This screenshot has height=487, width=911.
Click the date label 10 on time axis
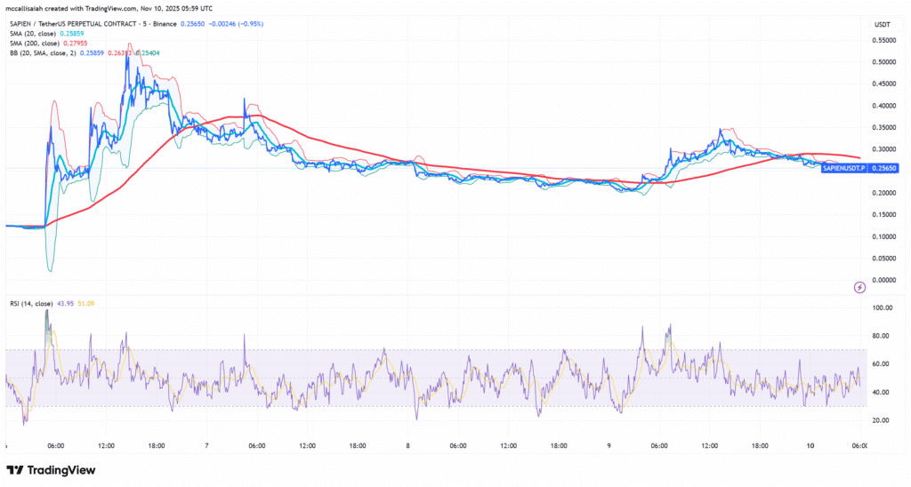click(x=810, y=444)
